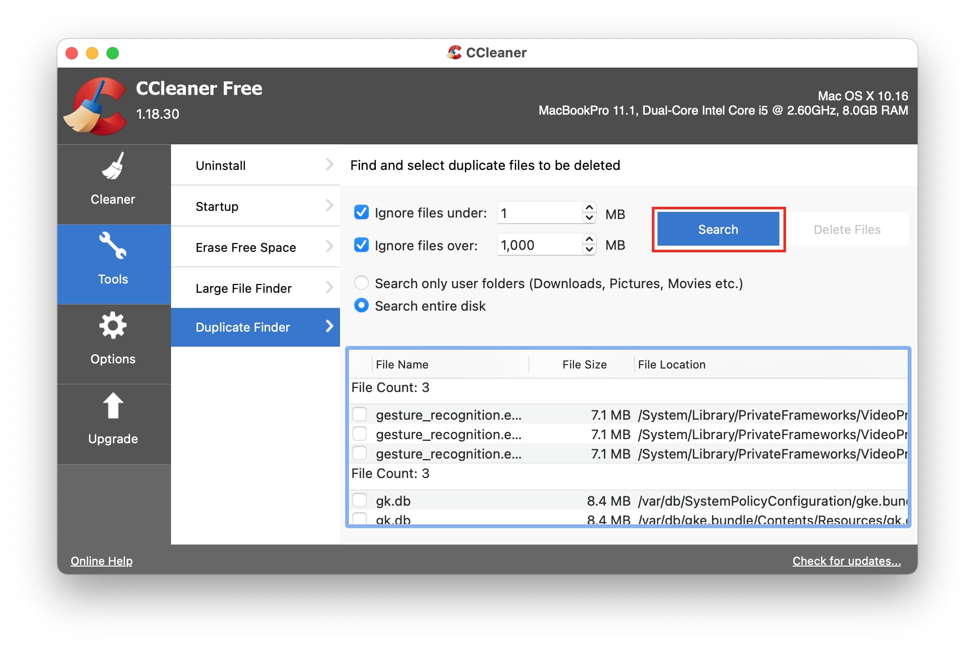Click the CCleaner logo in header
975x650 pixels.
pos(95,106)
